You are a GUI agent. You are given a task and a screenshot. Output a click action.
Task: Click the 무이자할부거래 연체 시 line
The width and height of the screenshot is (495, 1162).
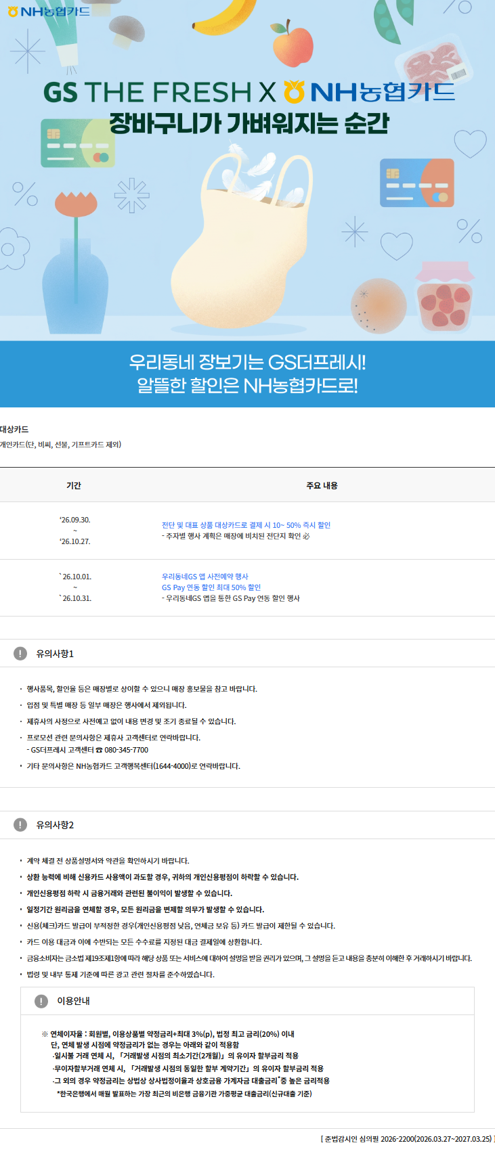(188, 1068)
